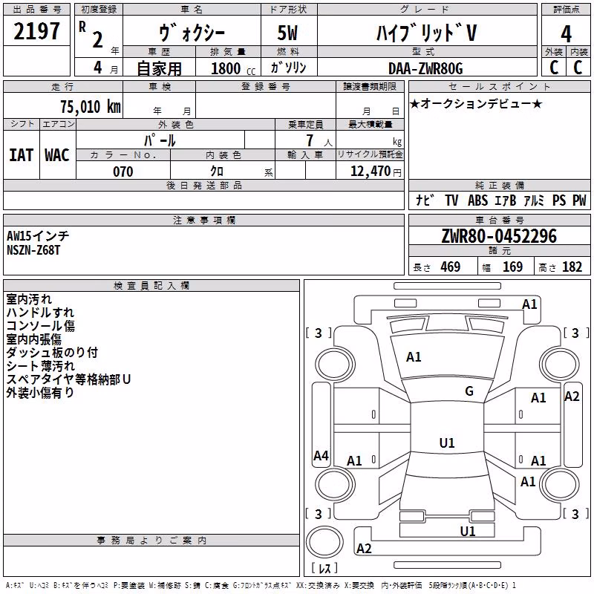Select the C grade under 内装
The width and height of the screenshot is (594, 594).
tap(578, 68)
